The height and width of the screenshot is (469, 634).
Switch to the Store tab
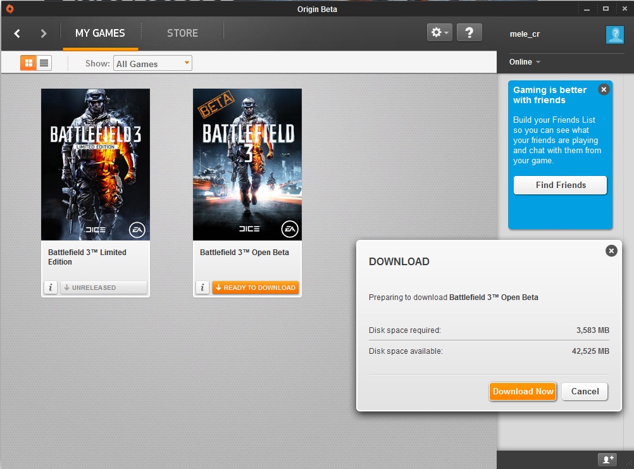(182, 33)
